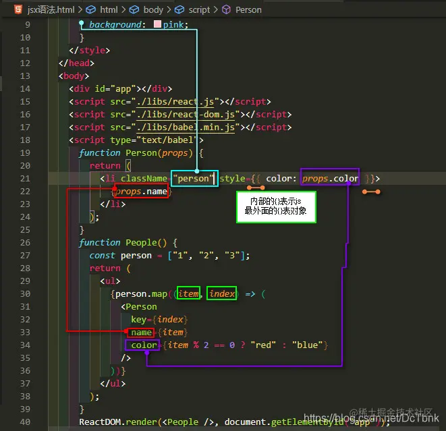Screen dimensions: 446x431
Task: Click closing </head> tag on line 12
Action: pyautogui.click(x=76, y=63)
